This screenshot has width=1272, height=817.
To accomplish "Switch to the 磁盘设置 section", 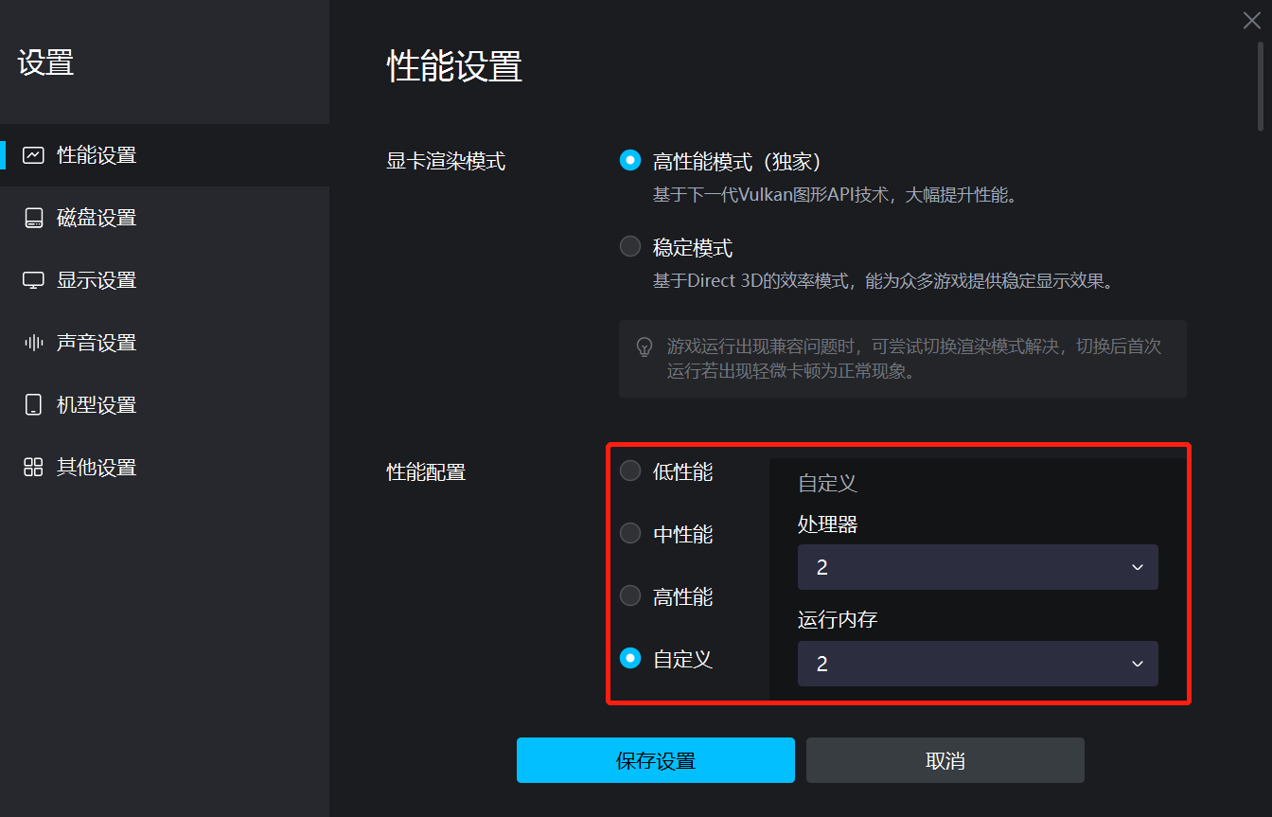I will pyautogui.click(x=97, y=217).
